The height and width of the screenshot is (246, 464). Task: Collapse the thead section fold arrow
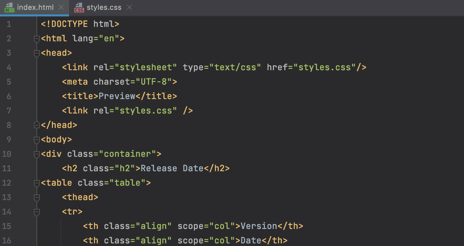pos(36,198)
